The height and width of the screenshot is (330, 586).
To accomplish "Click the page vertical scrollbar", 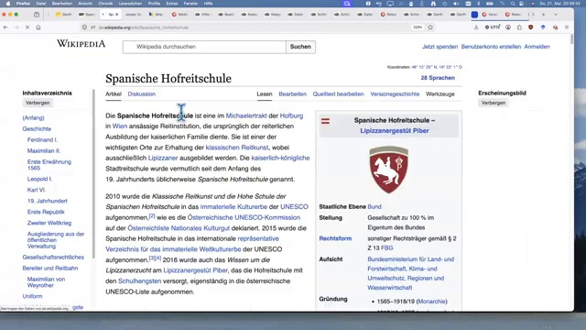I will tap(571, 38).
